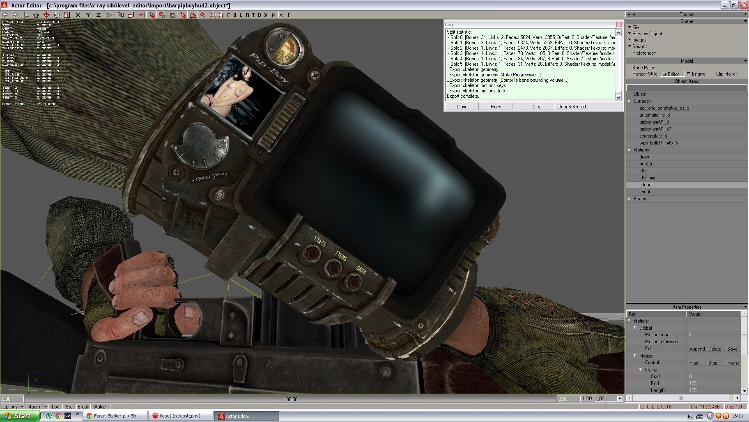
Task: Collapse the Scene panel section
Action: (745, 21)
